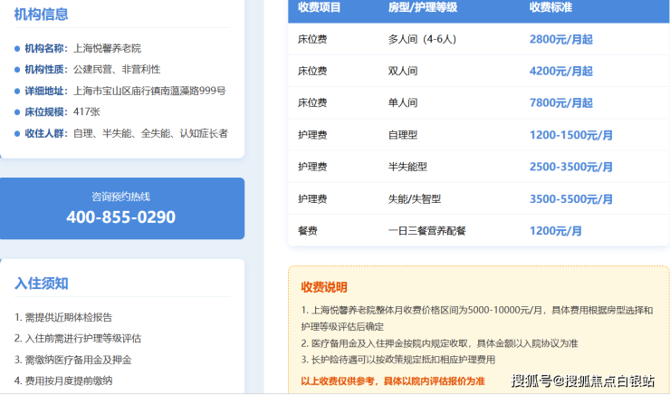The image size is (670, 395).
Task: Click the 4200元/月起 price
Action: 561,71
